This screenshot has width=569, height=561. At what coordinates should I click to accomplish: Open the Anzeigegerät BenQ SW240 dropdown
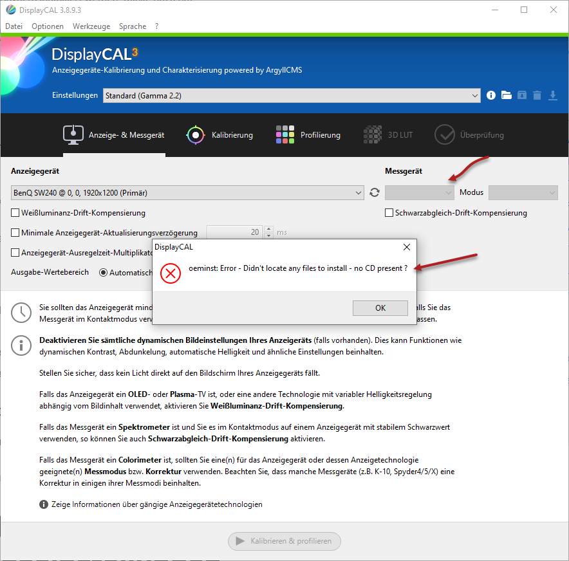tap(187, 192)
